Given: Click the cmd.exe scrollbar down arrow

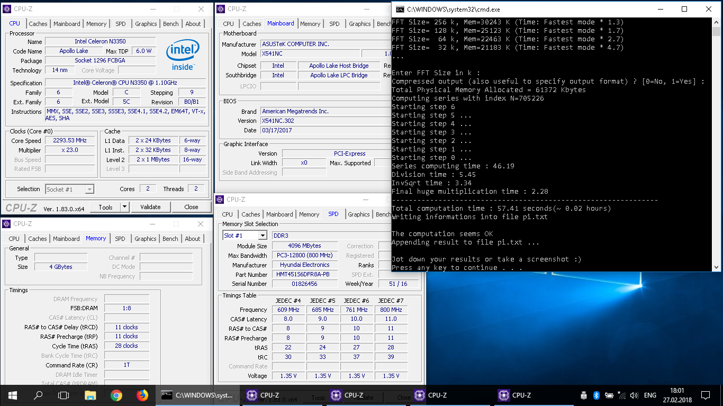Looking at the screenshot, I should pos(716,267).
